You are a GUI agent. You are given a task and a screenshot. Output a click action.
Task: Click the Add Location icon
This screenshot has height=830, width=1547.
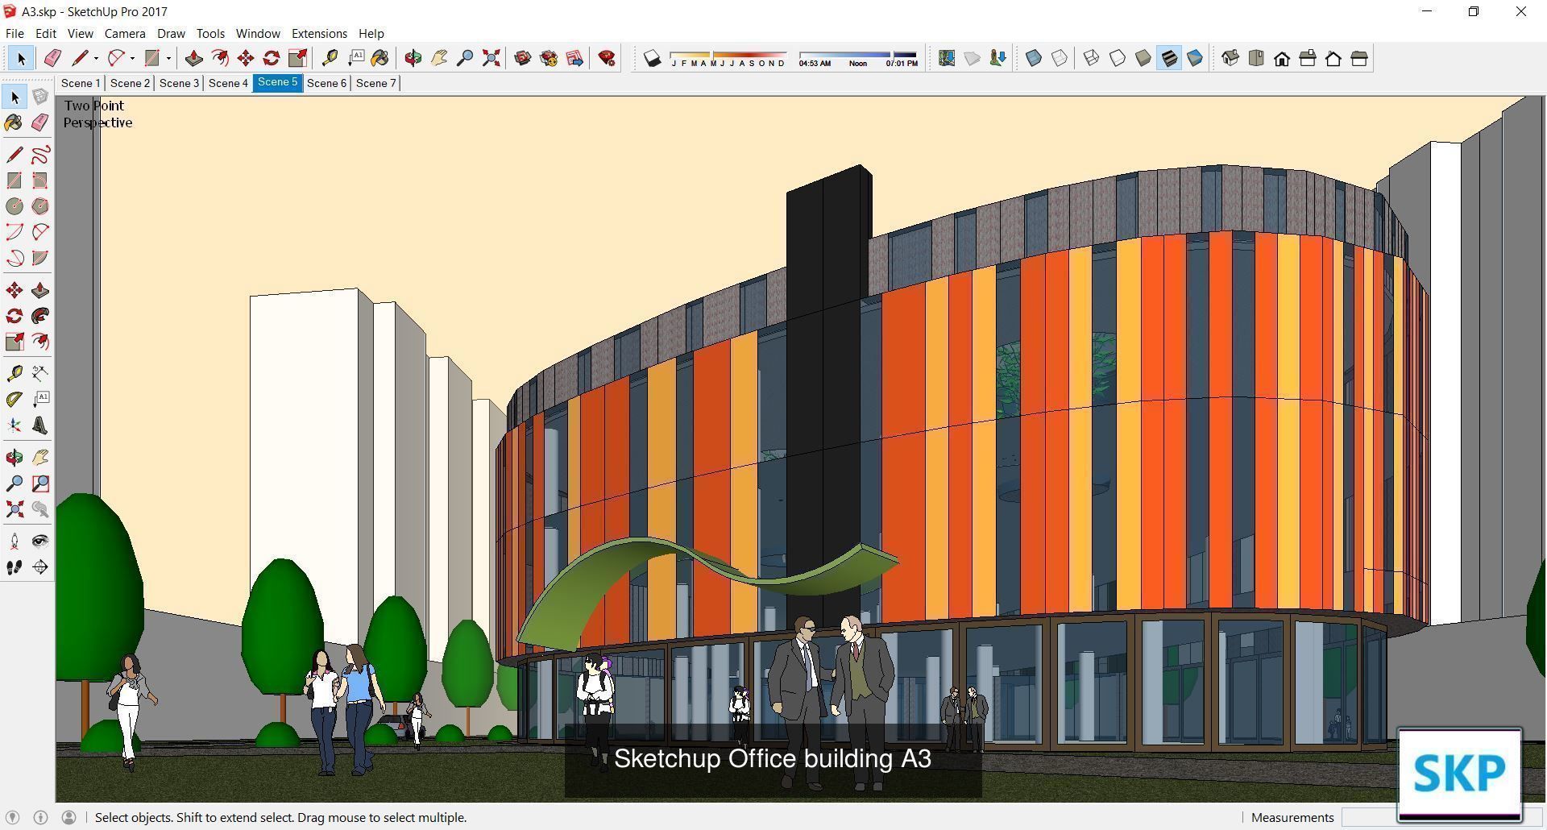point(947,58)
